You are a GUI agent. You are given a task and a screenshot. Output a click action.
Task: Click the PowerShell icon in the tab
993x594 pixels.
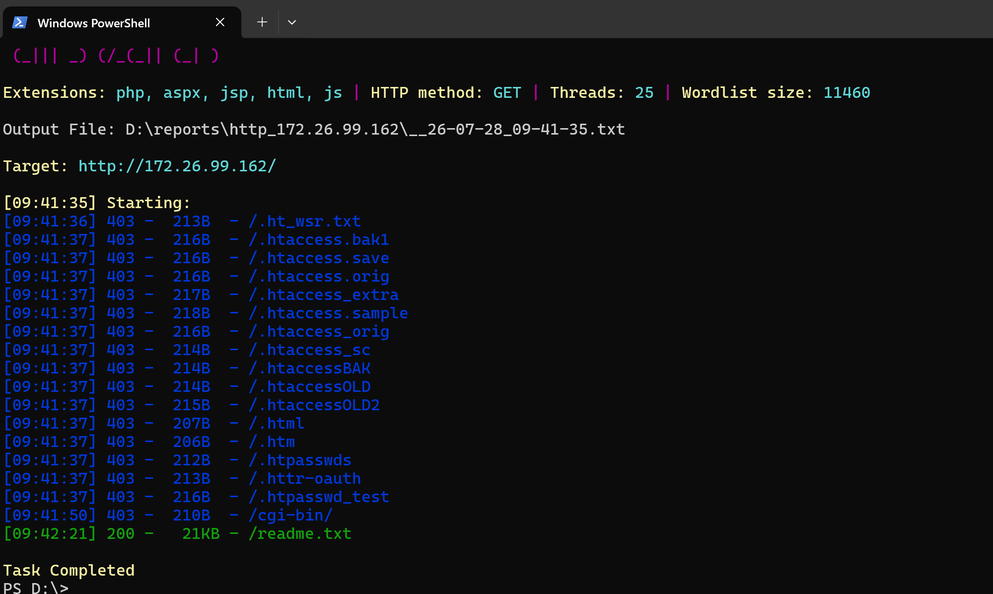[x=19, y=23]
